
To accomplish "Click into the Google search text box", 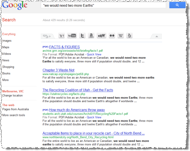I will pos(104,5).
